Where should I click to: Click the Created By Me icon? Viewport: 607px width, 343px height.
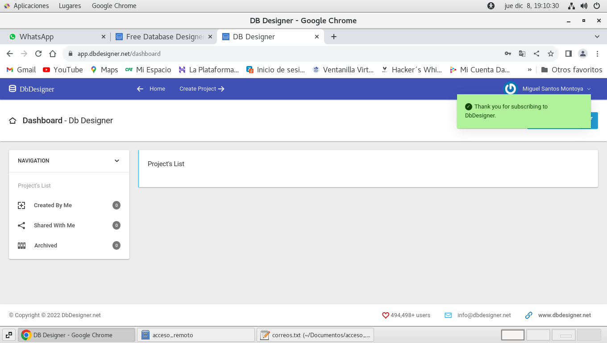click(21, 205)
